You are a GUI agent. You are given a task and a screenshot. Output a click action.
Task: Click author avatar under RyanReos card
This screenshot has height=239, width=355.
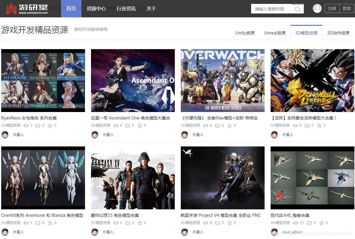point(5,135)
